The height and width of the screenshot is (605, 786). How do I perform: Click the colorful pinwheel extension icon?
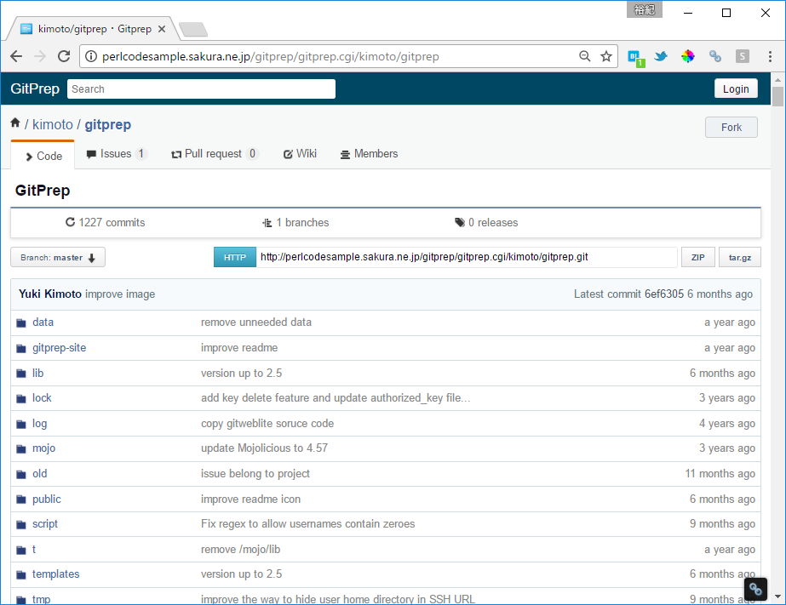point(688,56)
